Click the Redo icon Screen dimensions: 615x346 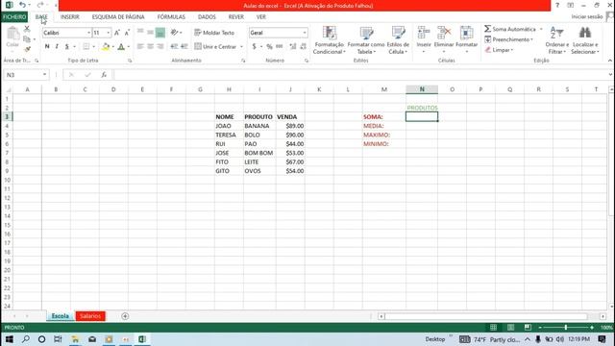click(x=40, y=5)
